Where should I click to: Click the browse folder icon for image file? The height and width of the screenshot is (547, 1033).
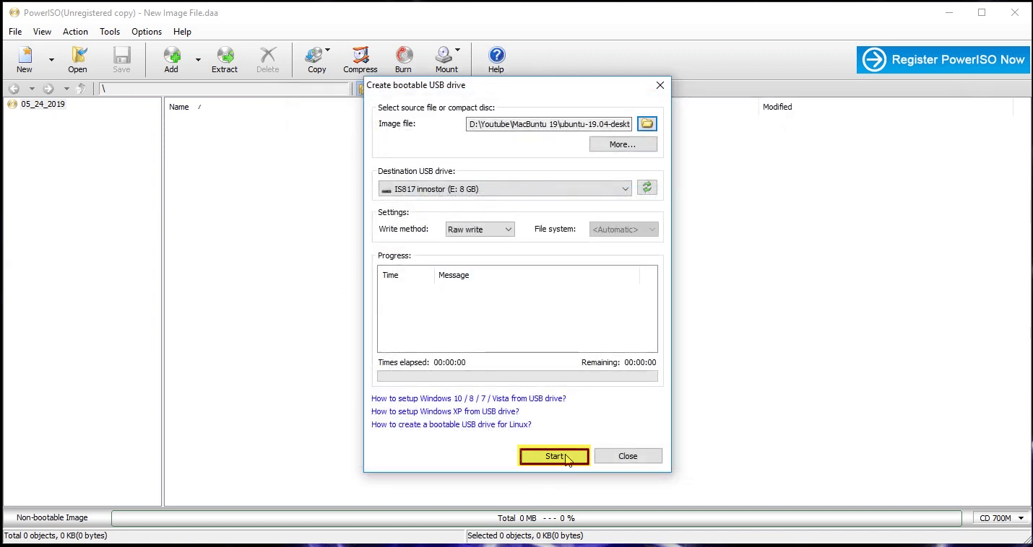647,124
